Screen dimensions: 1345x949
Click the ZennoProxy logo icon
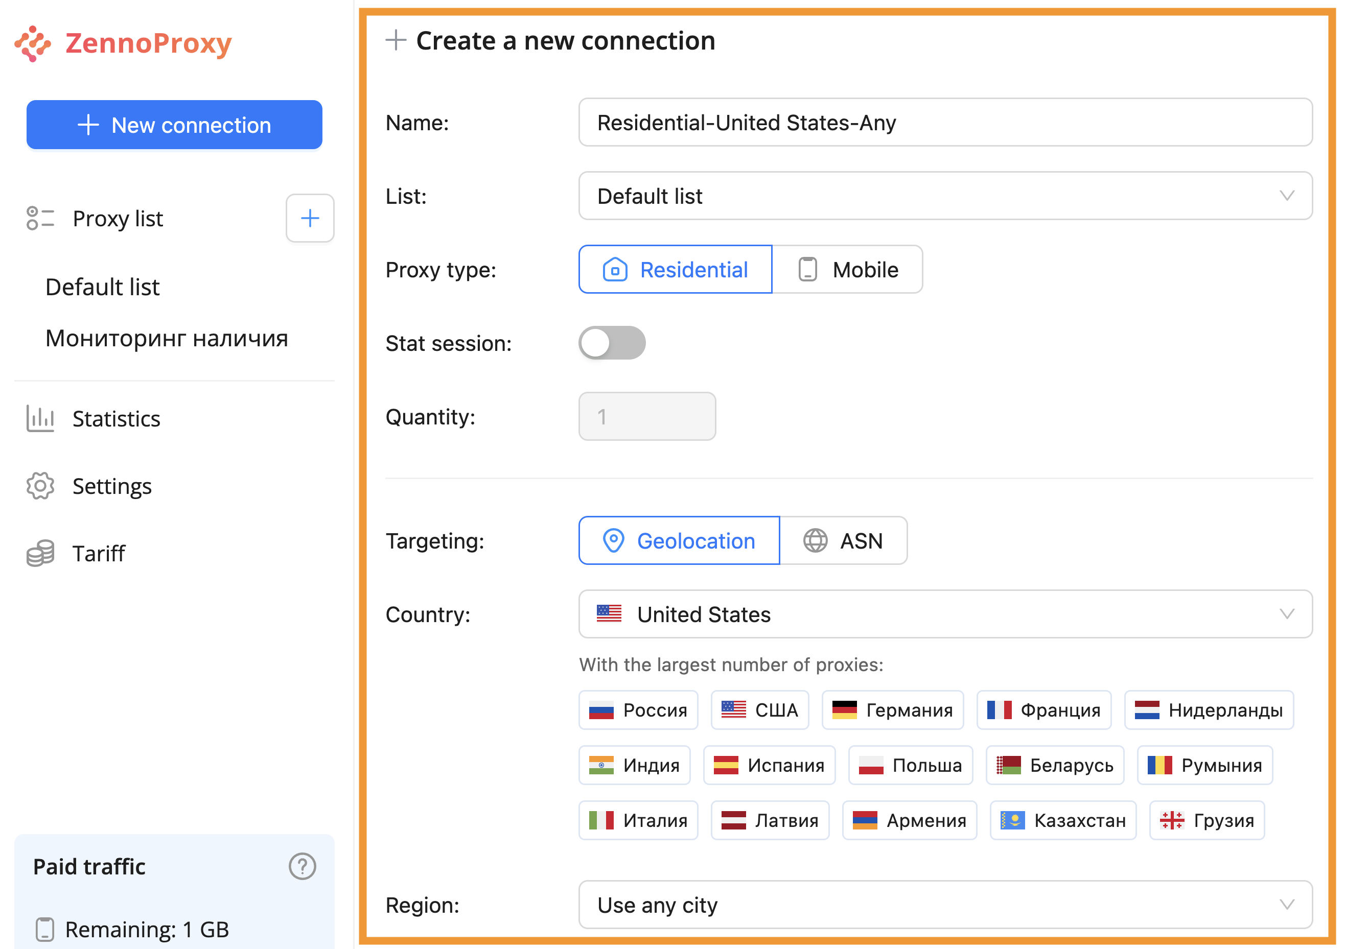[33, 43]
